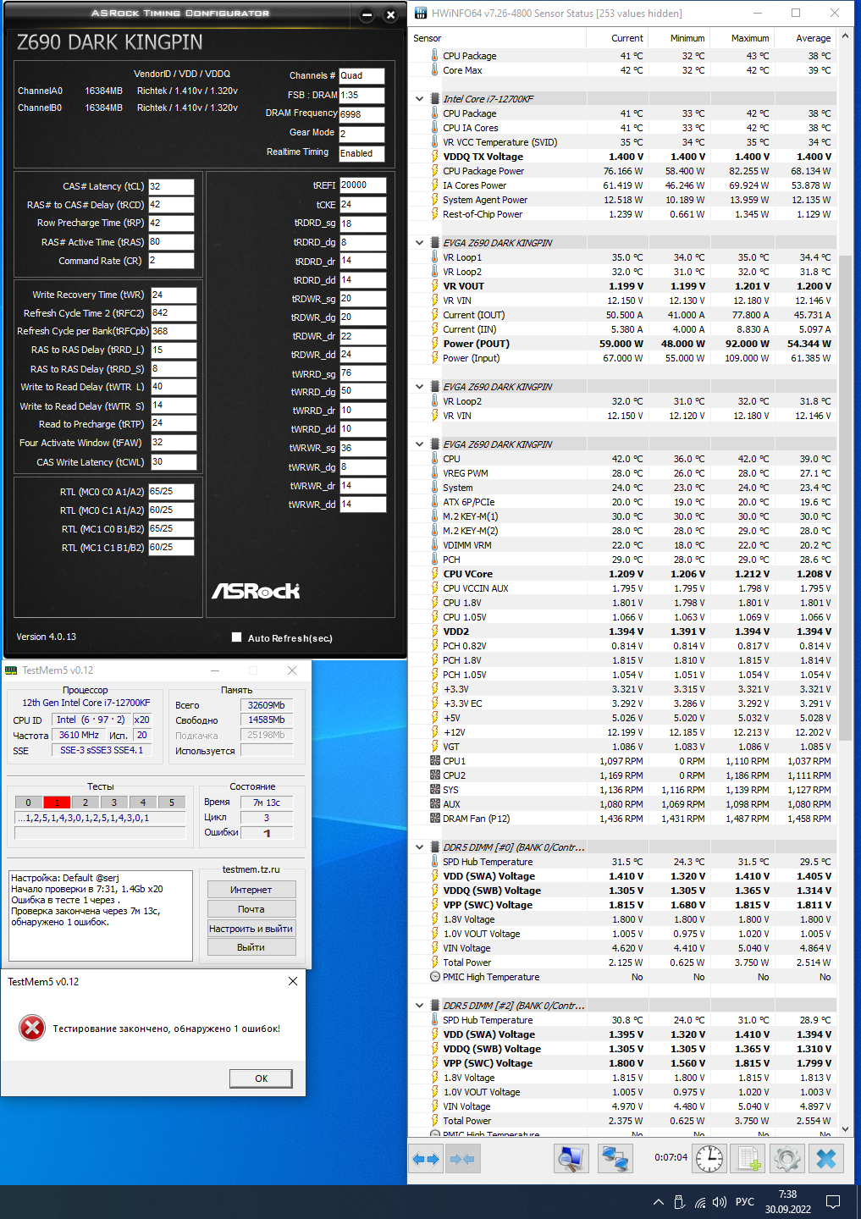Select SPD Hub Temperature row in DIMM #0
This screenshot has height=1219, width=861.
pyautogui.click(x=632, y=862)
